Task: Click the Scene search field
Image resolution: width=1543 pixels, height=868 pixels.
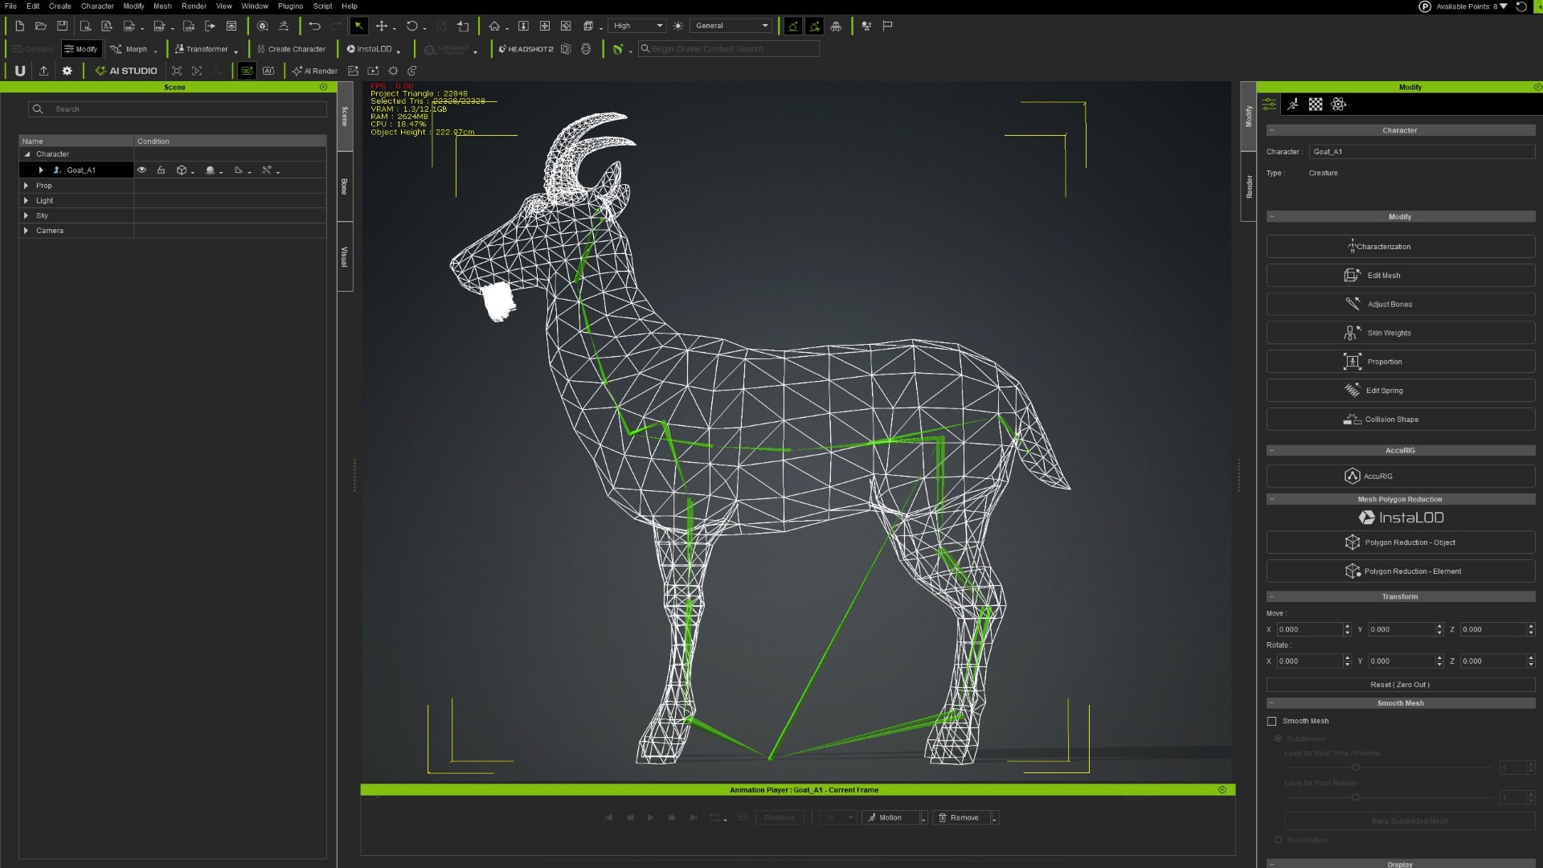Action: pos(178,109)
